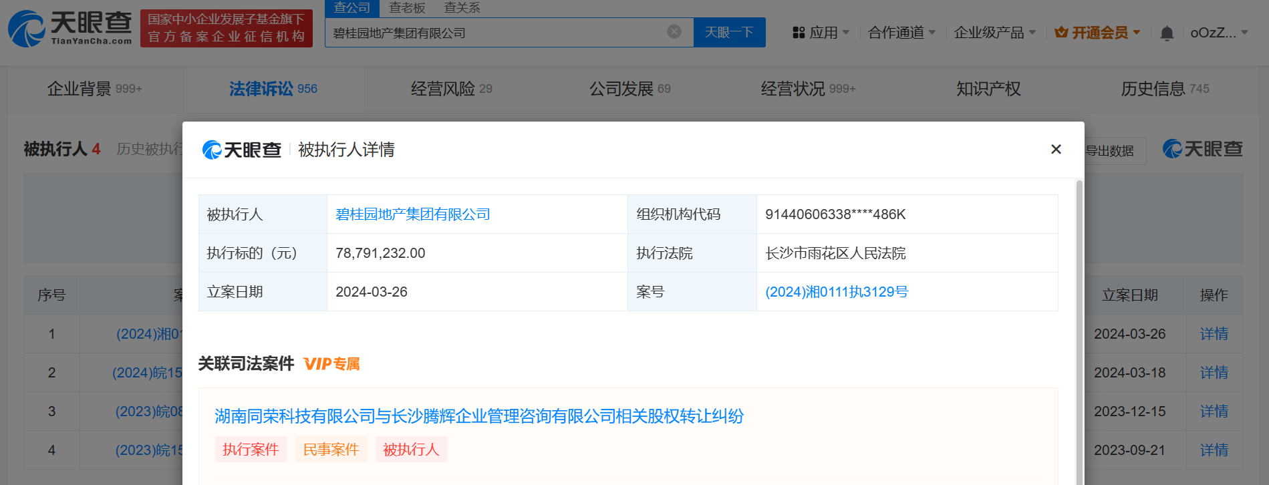Switch to the 历史被执行 sub-tab
Screen dimensions: 1269x485
tap(150, 149)
